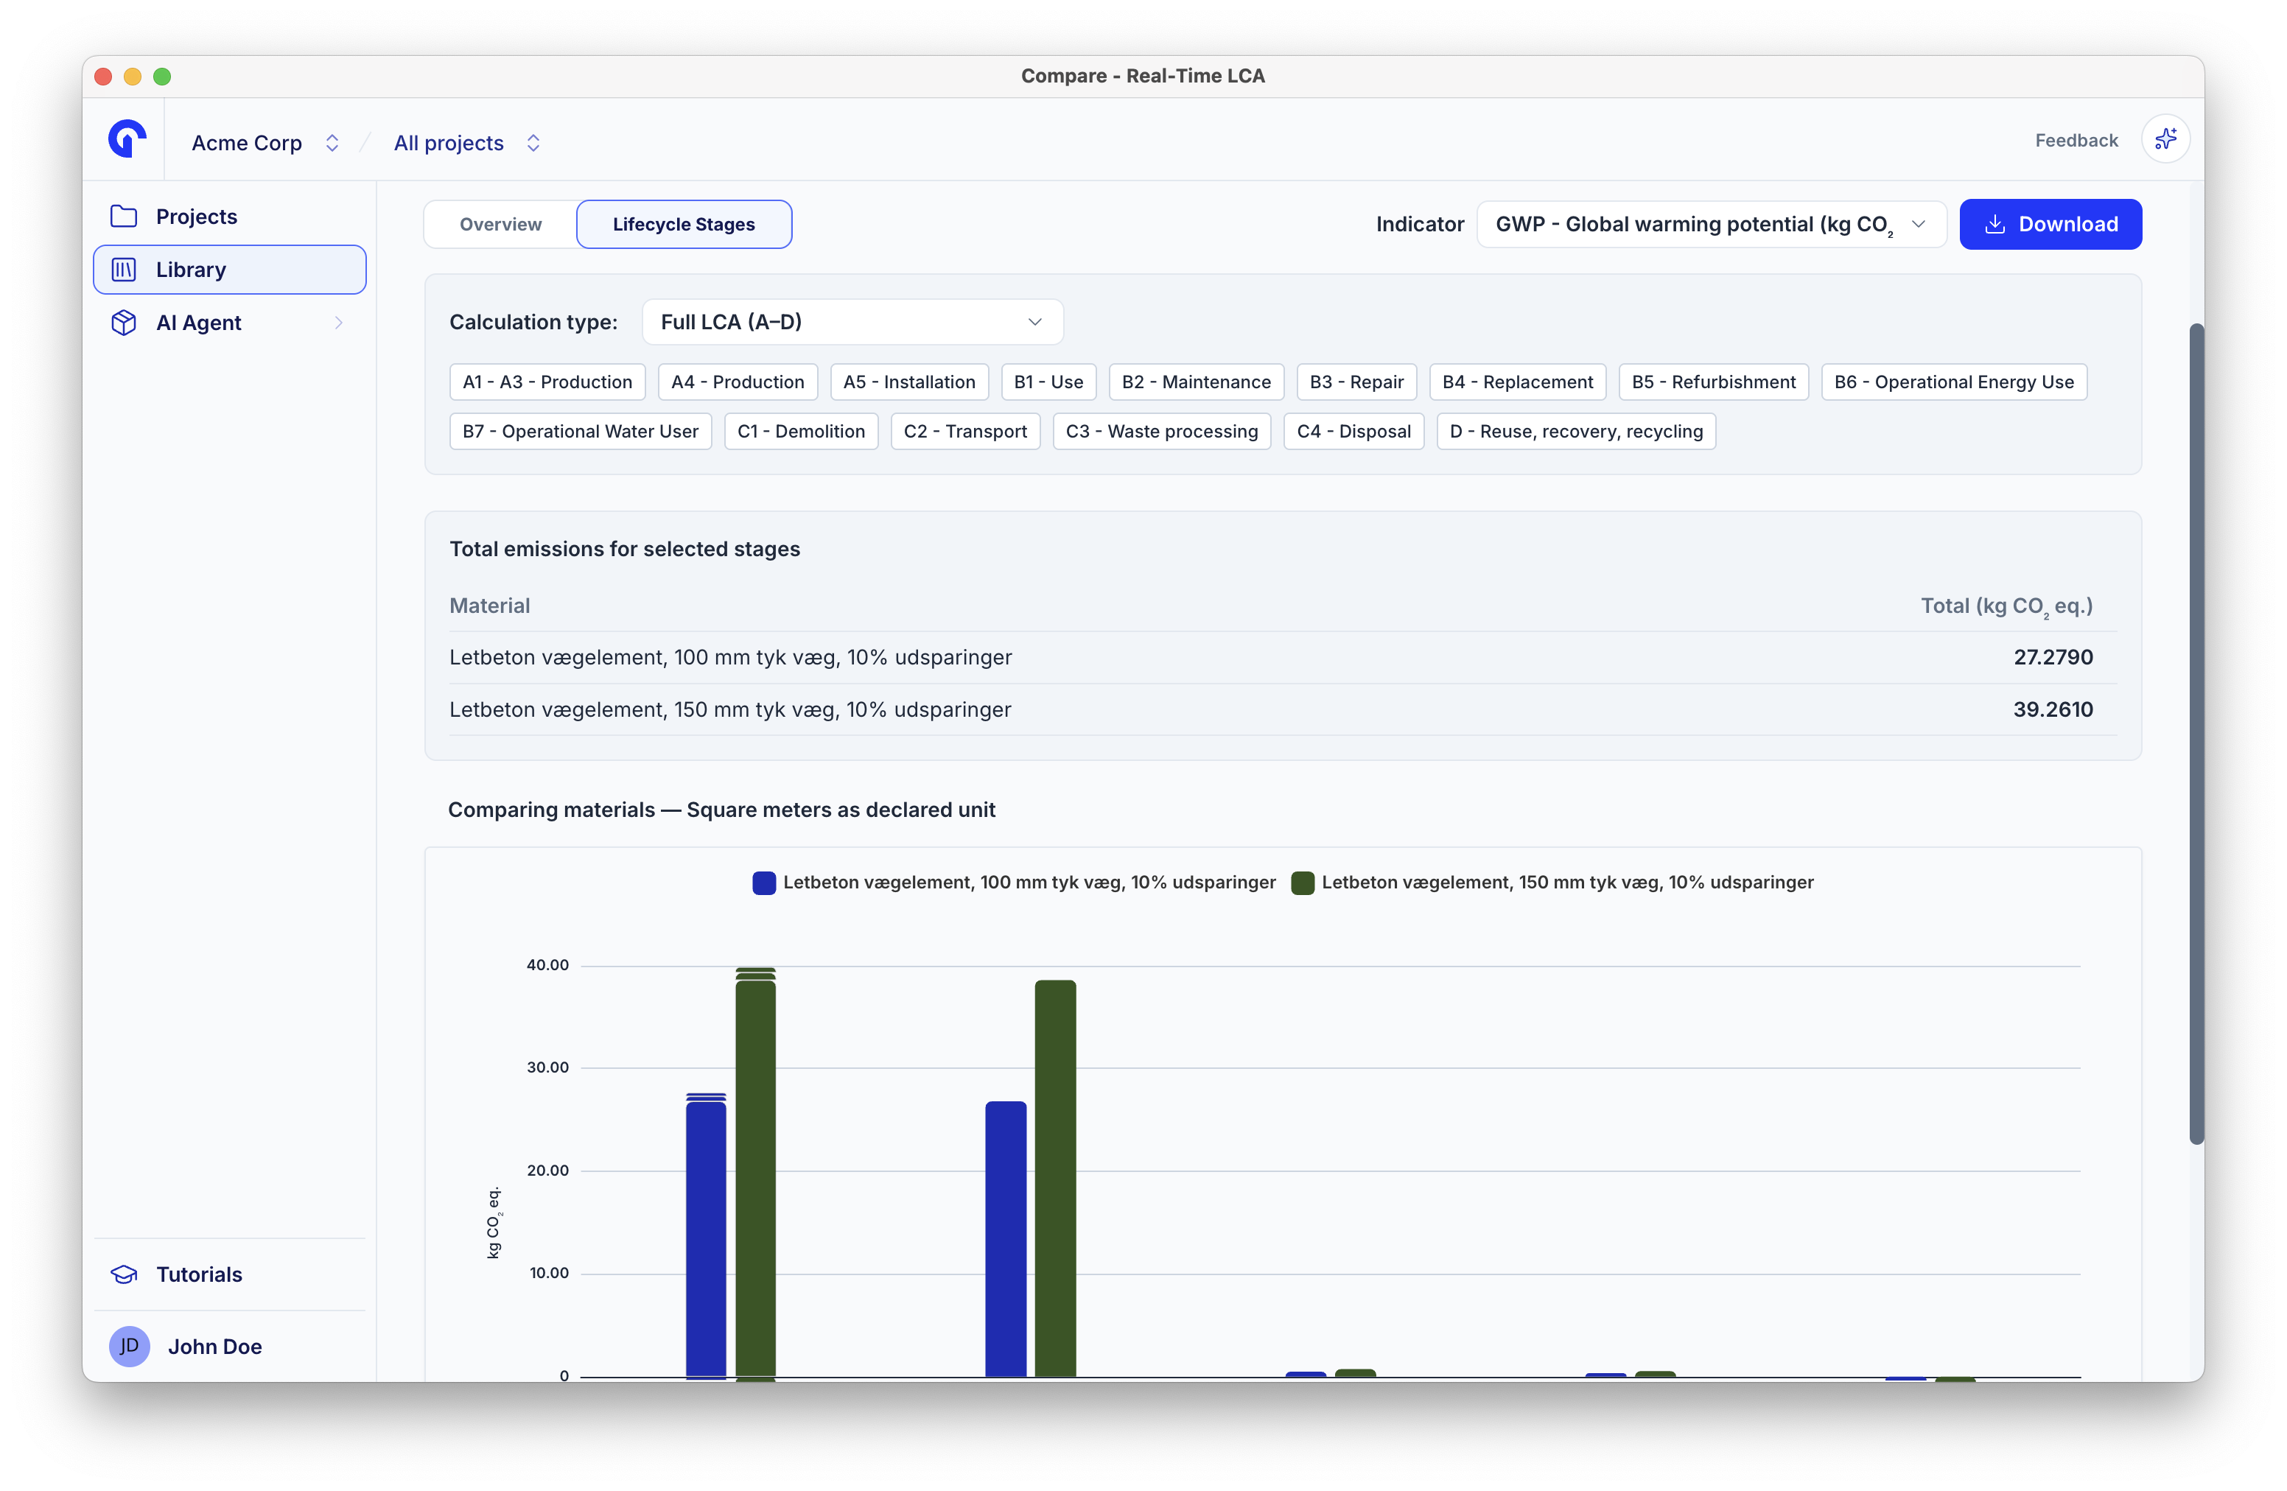Toggle the C1 - Demolition stage
The height and width of the screenshot is (1491, 2287).
tap(800, 432)
